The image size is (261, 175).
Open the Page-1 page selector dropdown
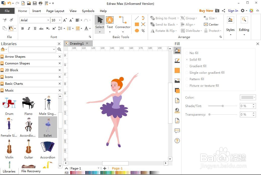[98, 168]
